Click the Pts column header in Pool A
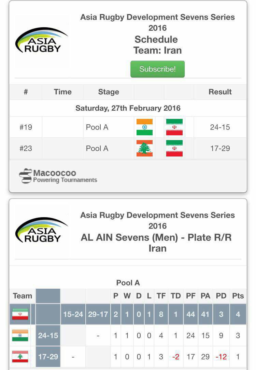The height and width of the screenshot is (370, 256). 238,296
